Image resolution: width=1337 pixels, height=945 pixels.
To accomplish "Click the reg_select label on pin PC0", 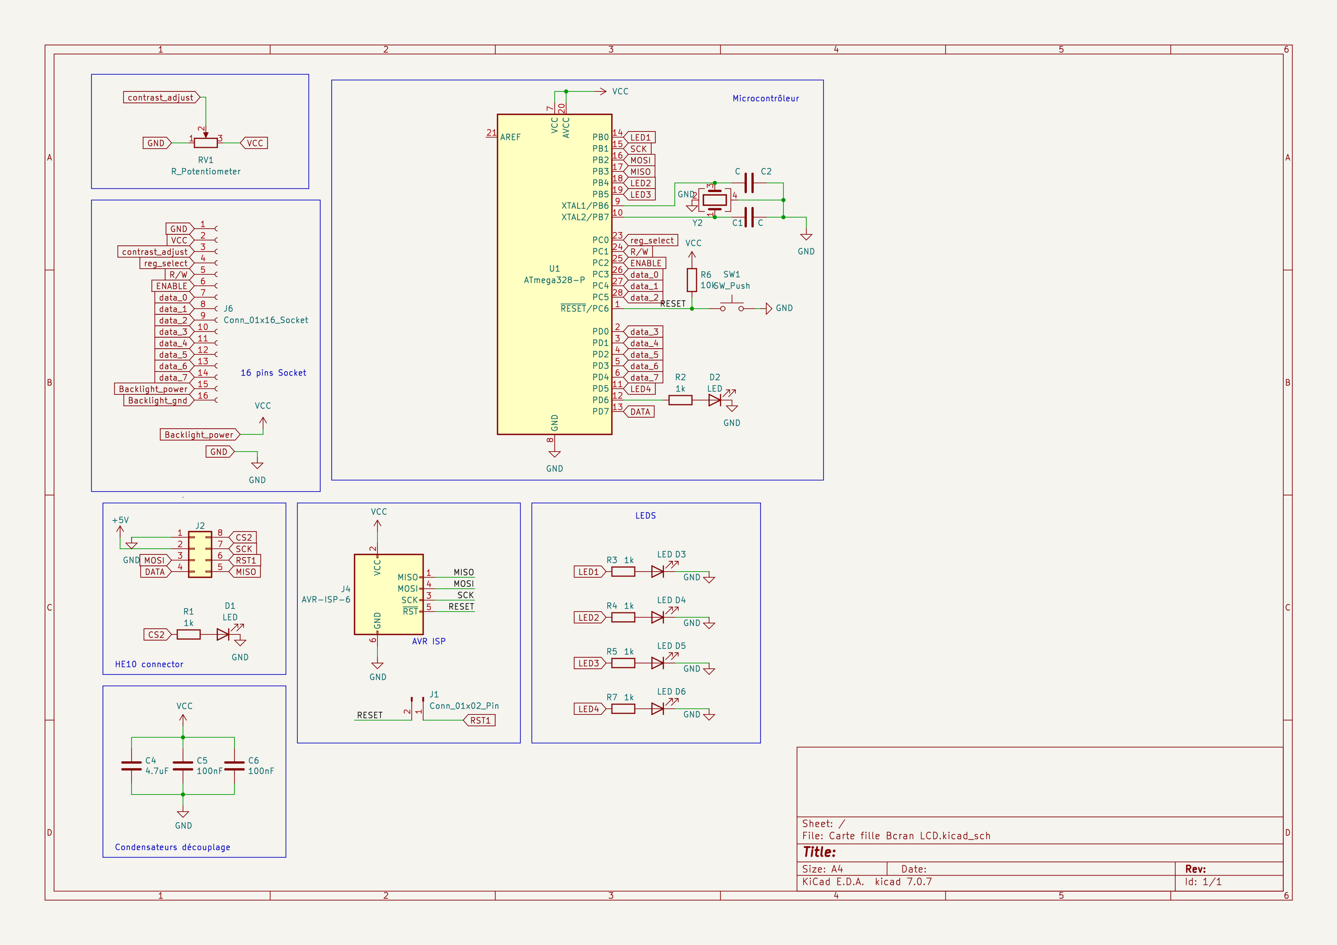I will coord(650,240).
